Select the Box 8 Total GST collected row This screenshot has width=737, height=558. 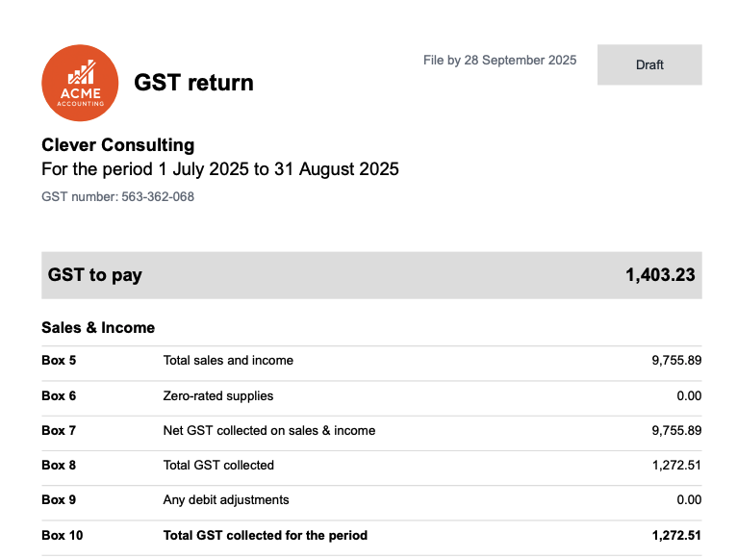[x=371, y=466]
